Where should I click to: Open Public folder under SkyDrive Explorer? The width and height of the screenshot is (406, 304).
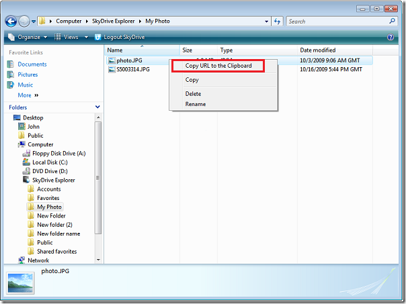[x=45, y=242]
